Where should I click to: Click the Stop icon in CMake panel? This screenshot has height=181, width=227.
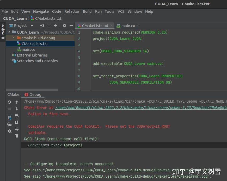[x=9, y=109]
